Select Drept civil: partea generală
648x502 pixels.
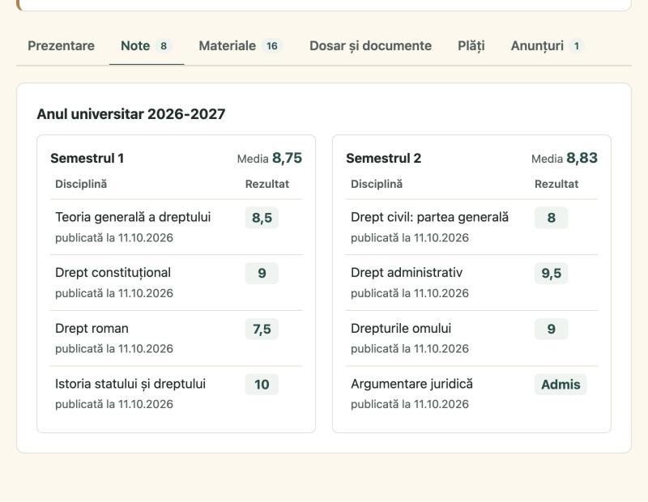point(430,217)
